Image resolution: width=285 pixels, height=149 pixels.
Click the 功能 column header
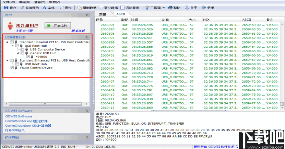pos(175,20)
